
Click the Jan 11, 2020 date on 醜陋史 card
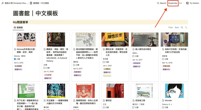point(49,72)
